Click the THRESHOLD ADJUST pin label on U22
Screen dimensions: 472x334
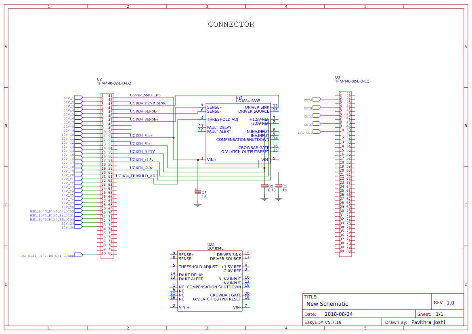pos(198,267)
